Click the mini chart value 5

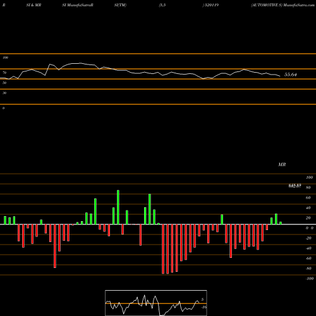202,300
